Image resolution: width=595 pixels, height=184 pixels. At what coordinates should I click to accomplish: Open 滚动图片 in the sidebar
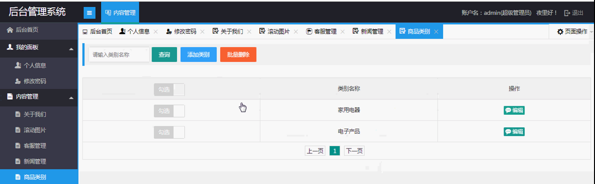(39, 130)
